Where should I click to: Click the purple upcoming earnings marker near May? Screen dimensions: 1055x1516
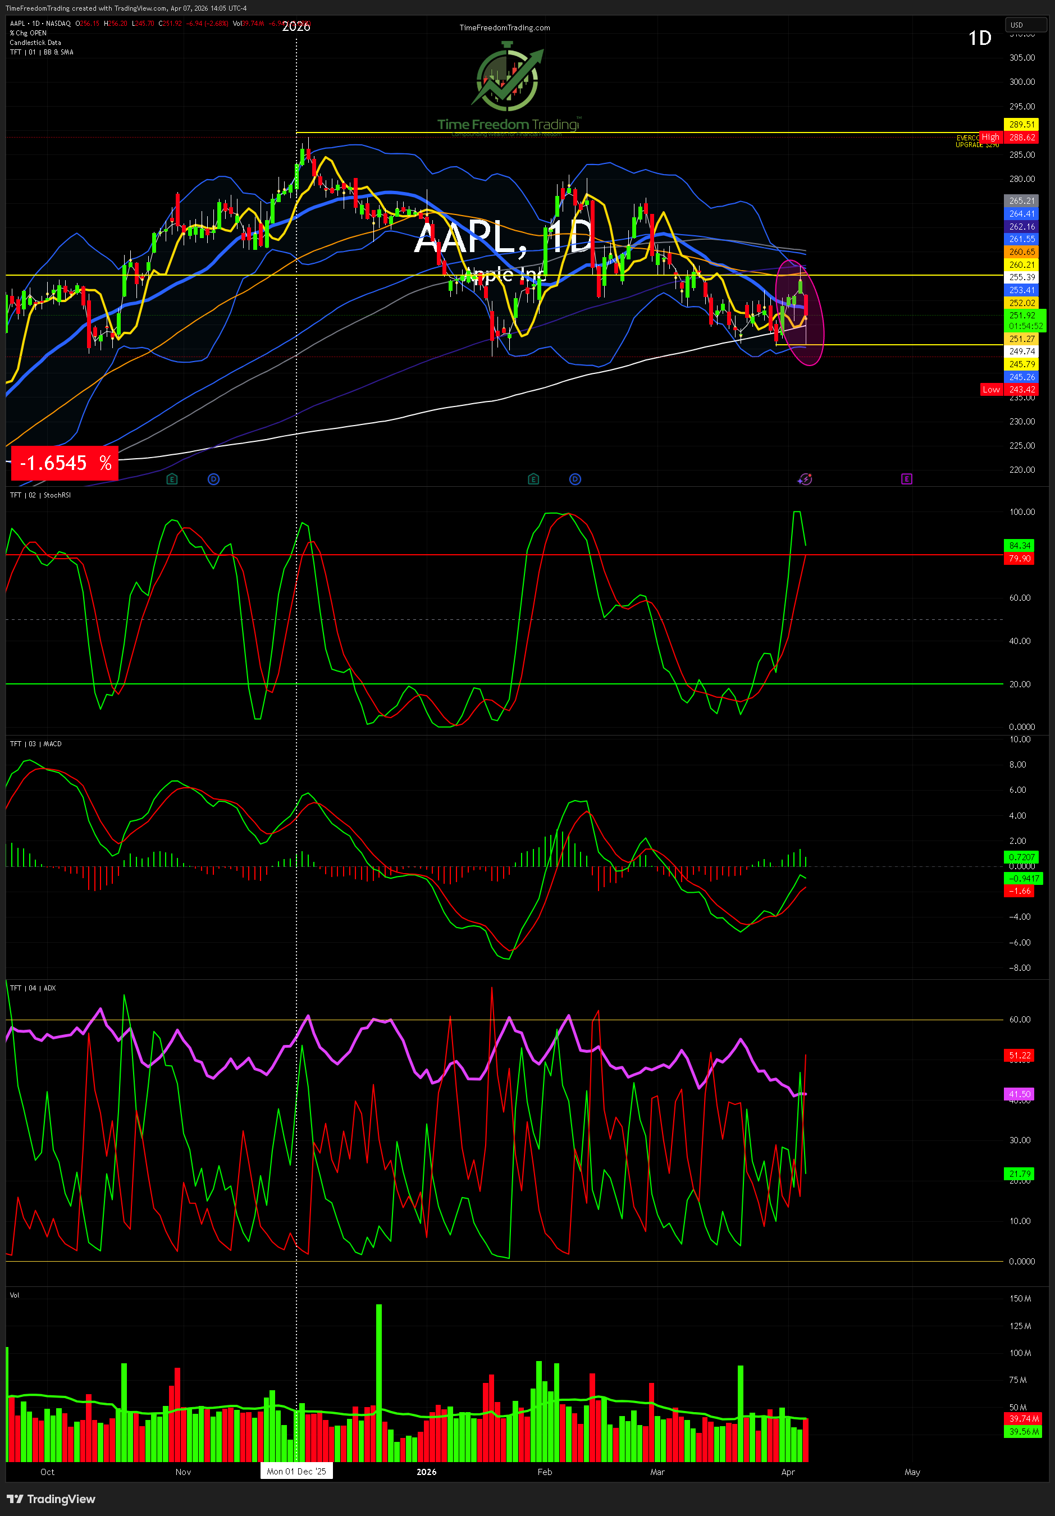coord(906,480)
